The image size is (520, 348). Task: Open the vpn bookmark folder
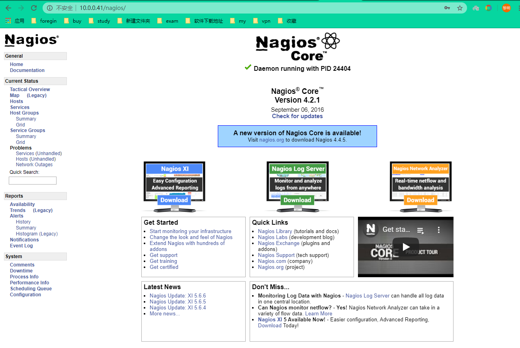click(x=262, y=21)
